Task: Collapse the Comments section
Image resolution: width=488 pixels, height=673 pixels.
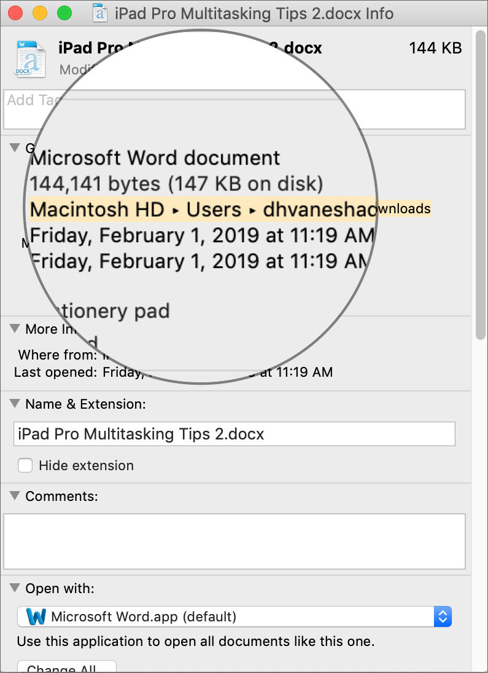Action: 14,496
